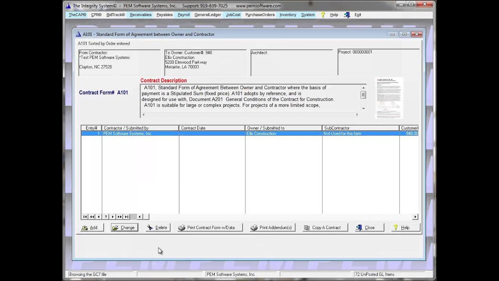Open the Payroll menu
The width and height of the screenshot is (499, 281).
[184, 15]
